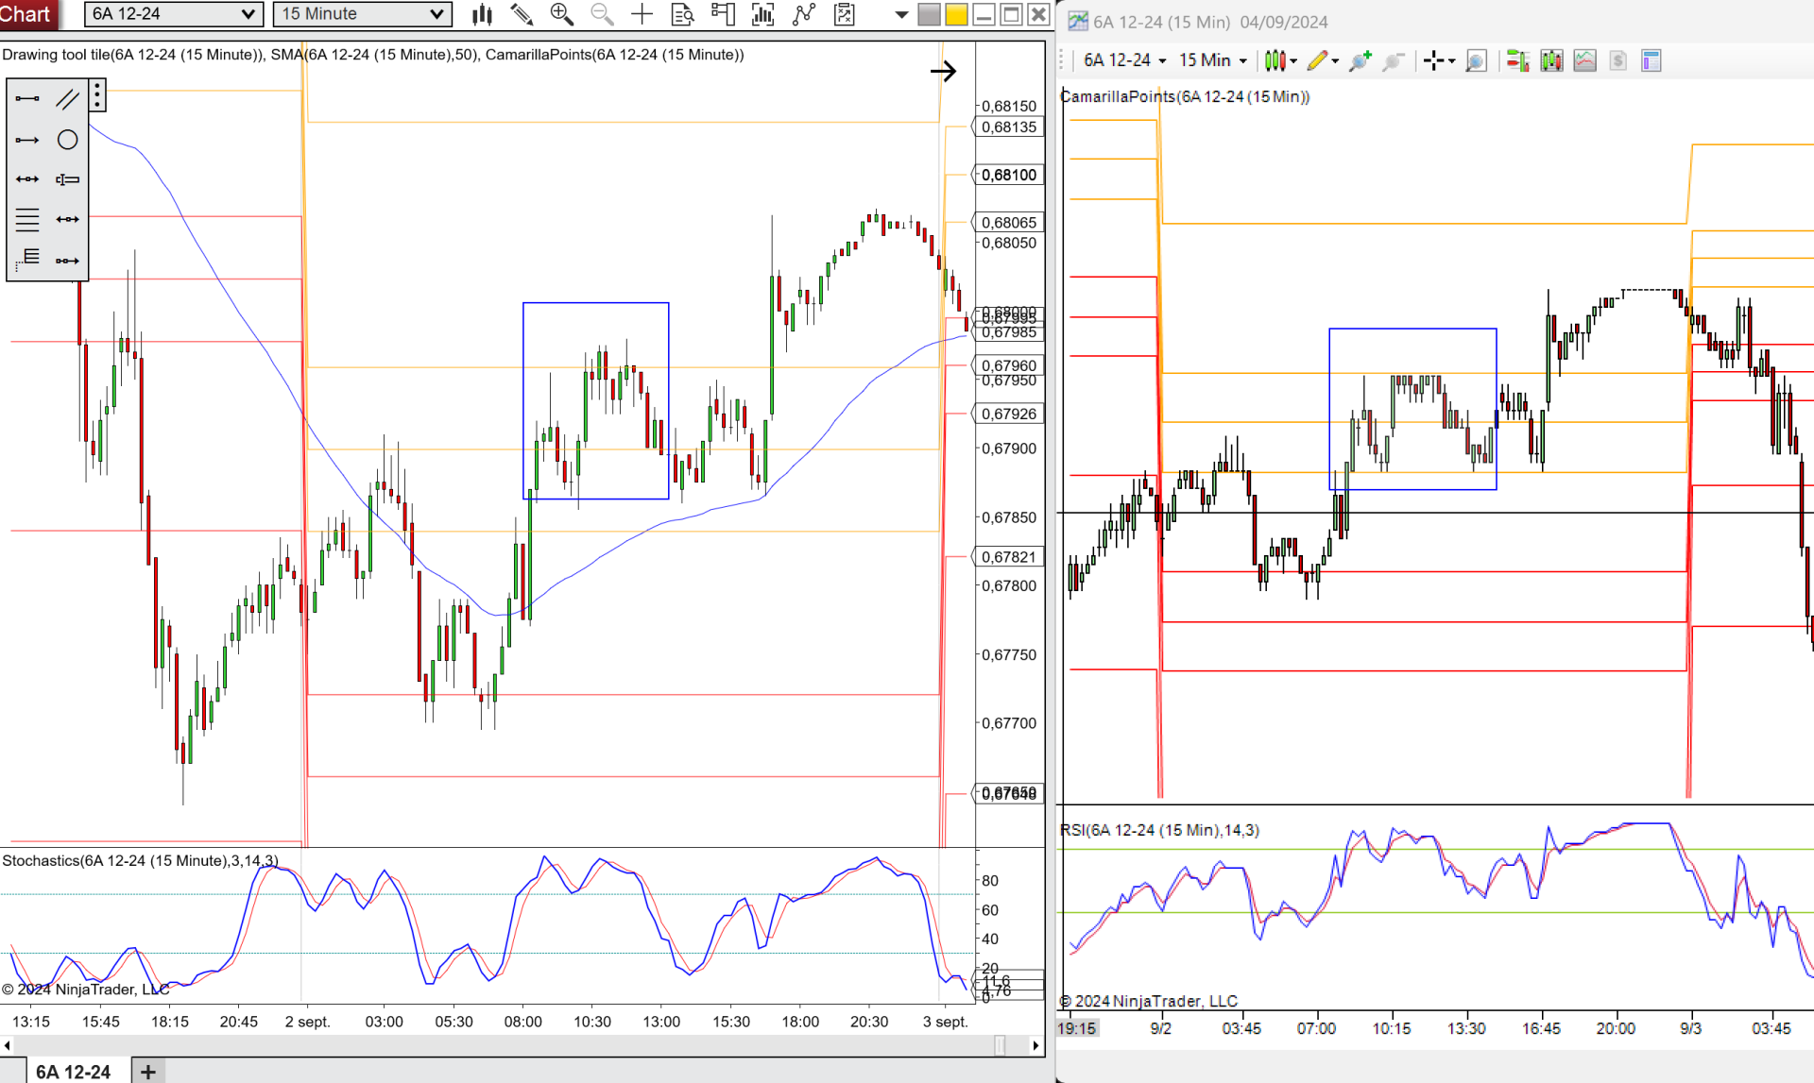Image resolution: width=1814 pixels, height=1083 pixels.
Task: Select the parallel lines channel tool
Action: (x=67, y=98)
